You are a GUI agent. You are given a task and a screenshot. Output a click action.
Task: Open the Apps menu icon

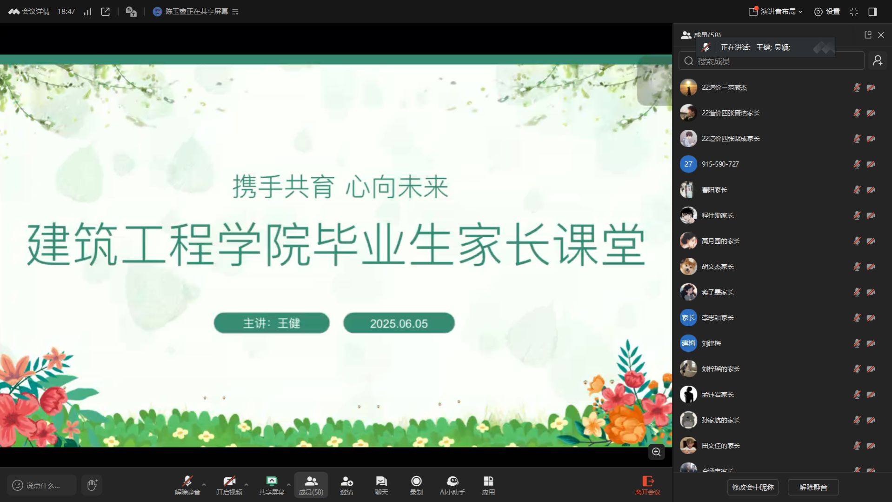coord(488,485)
